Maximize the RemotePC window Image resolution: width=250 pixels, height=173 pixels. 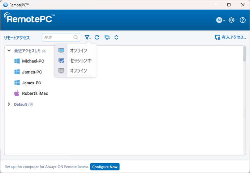[229, 5]
